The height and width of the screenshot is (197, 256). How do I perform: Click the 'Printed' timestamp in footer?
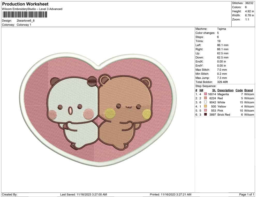[x=171, y=194]
